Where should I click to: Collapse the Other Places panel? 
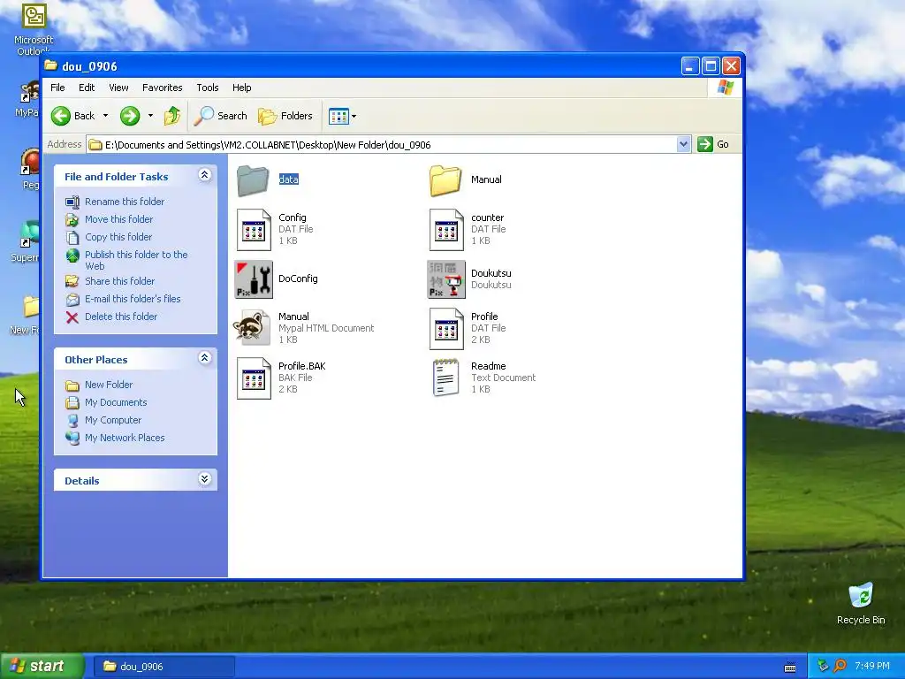(204, 358)
